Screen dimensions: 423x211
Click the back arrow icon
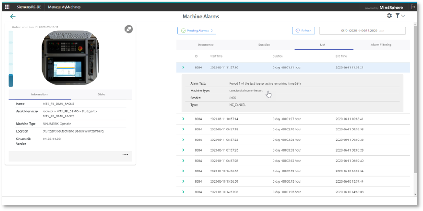13,17
